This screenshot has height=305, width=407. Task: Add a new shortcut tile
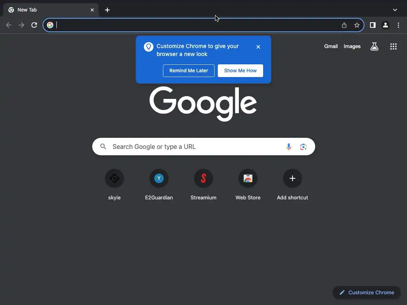[292, 184]
